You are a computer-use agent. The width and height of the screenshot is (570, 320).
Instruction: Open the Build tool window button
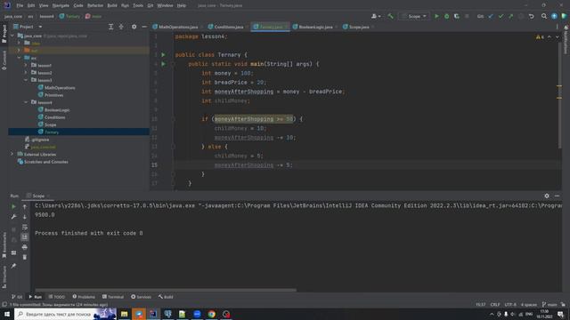(166, 297)
